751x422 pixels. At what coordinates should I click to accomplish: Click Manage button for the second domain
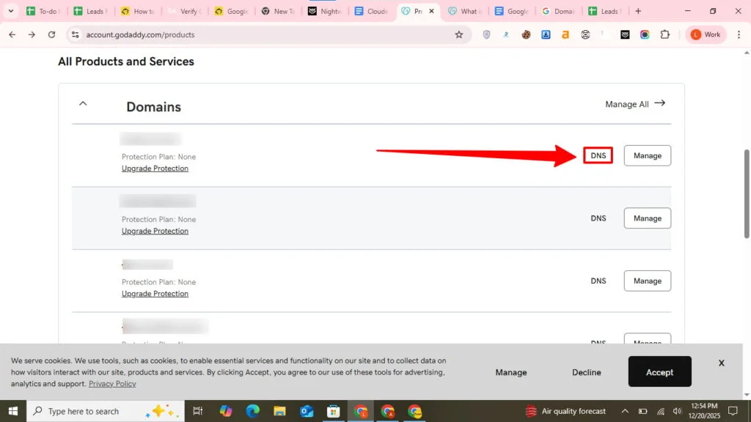[x=647, y=218]
